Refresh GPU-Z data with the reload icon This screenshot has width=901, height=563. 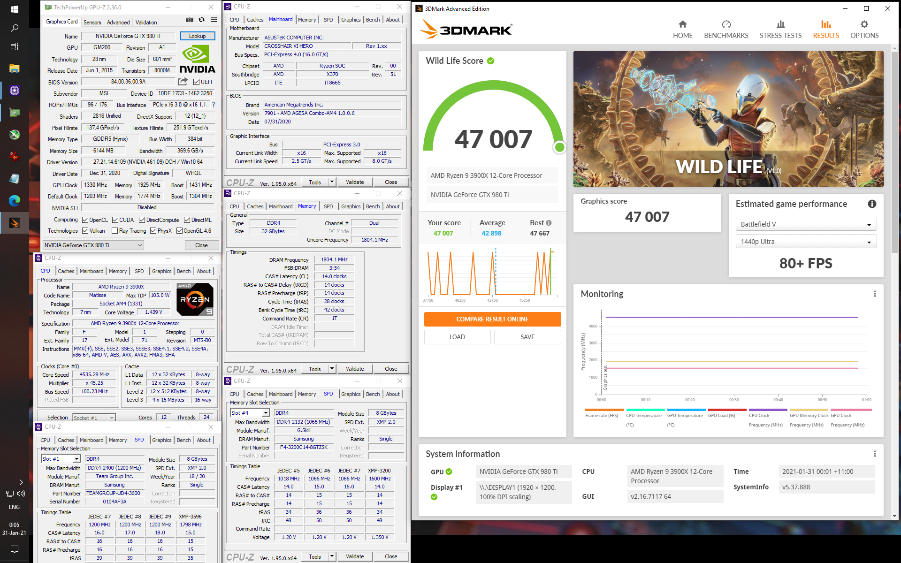tap(201, 20)
